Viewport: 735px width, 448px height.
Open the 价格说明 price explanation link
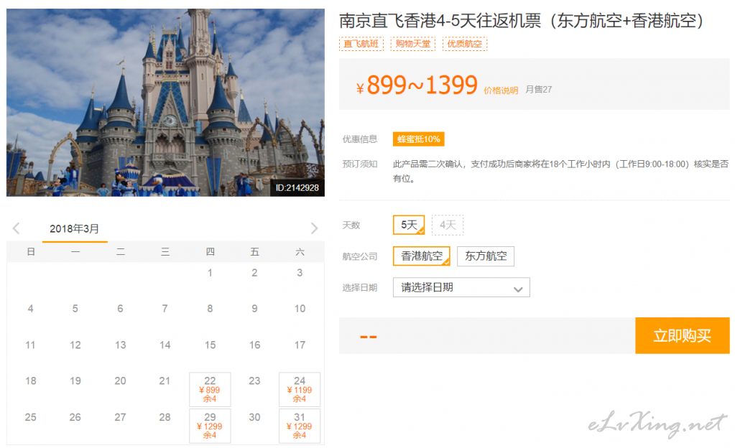click(x=501, y=90)
